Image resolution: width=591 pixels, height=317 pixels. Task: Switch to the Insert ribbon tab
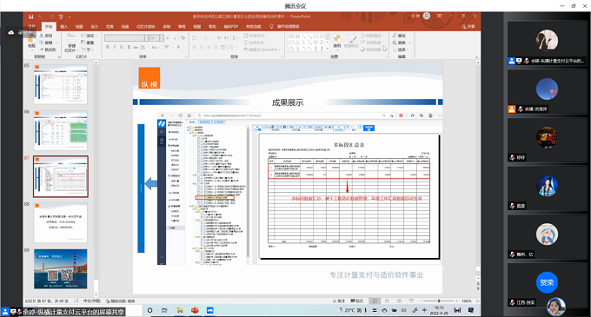[x=63, y=27]
